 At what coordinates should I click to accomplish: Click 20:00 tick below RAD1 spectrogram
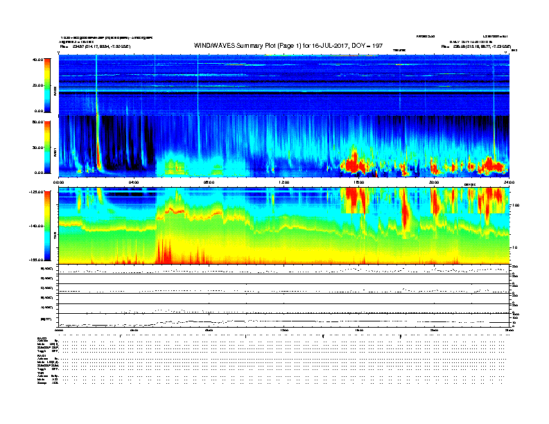click(x=434, y=182)
